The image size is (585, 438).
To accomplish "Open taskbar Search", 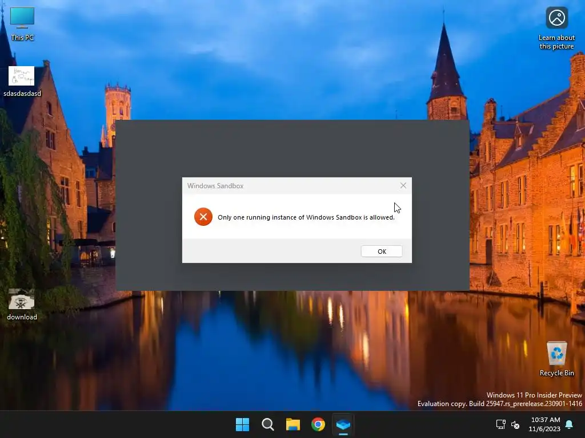I will (x=267, y=424).
